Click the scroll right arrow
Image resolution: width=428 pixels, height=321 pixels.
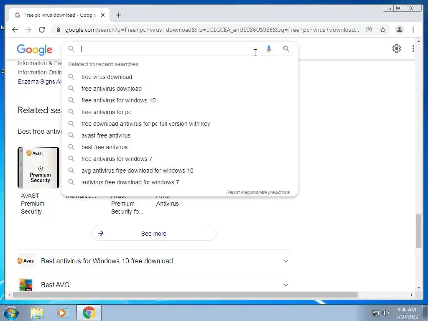click(x=412, y=295)
